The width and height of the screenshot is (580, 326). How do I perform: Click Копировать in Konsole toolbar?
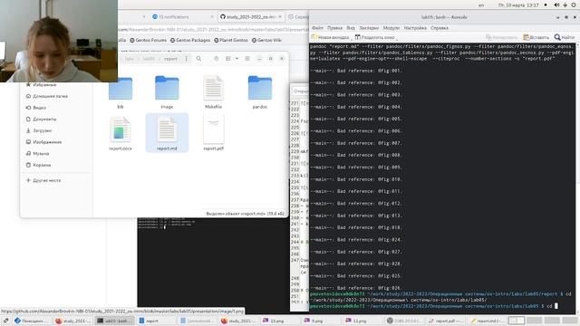pos(501,37)
